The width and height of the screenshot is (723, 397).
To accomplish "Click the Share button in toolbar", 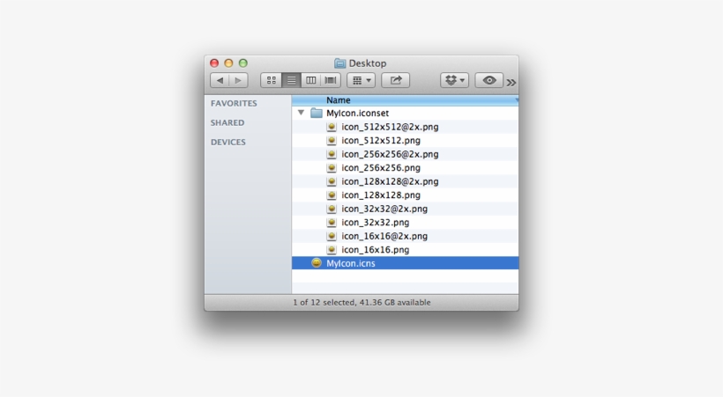I will point(396,80).
